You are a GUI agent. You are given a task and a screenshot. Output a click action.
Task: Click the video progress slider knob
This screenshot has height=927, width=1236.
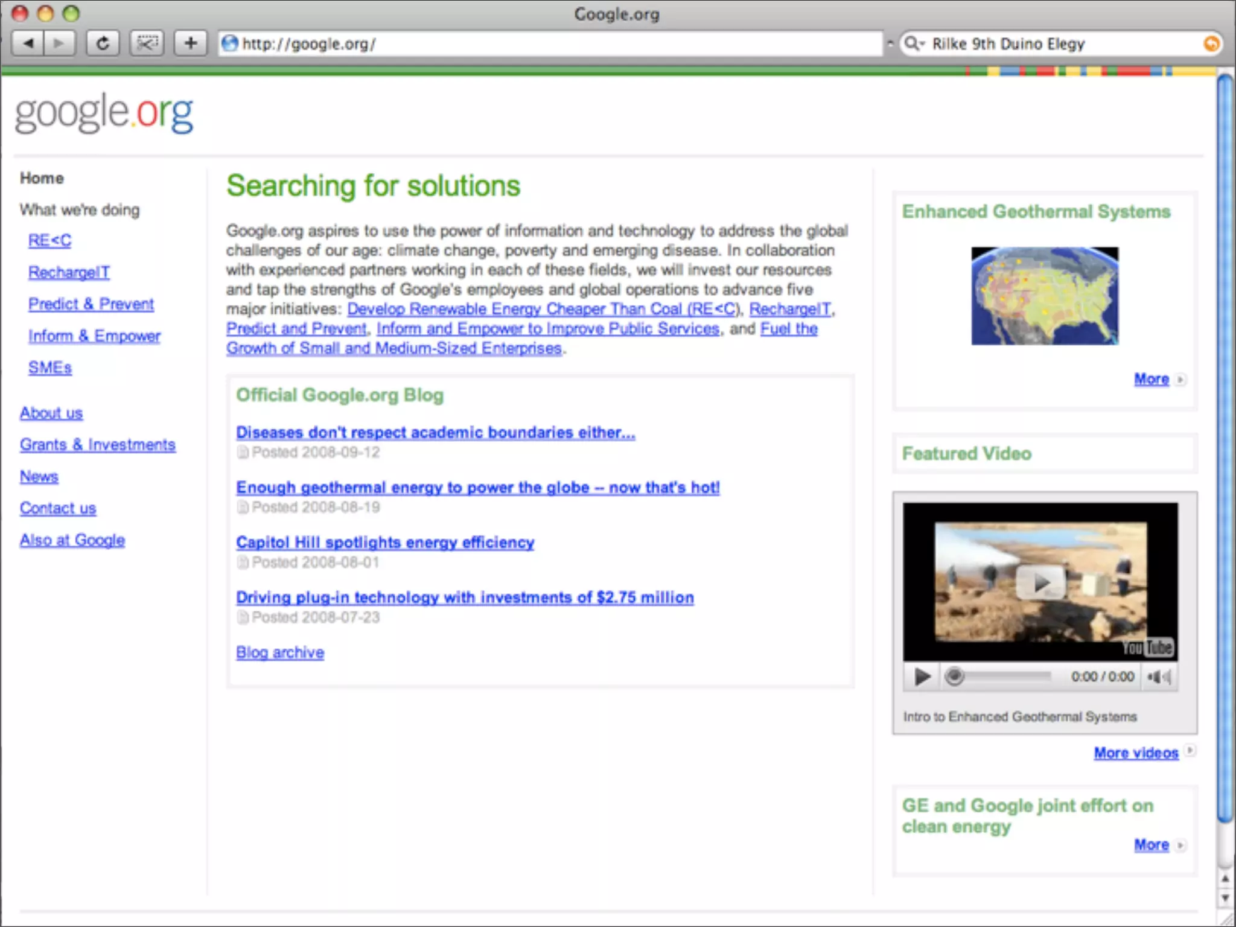[955, 677]
